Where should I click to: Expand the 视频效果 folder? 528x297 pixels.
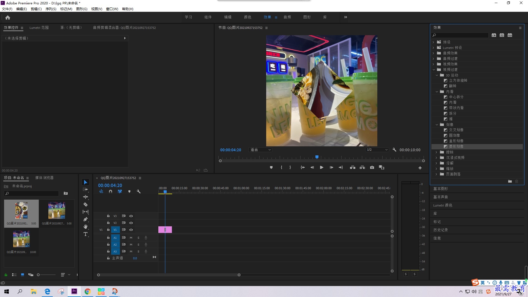[433, 64]
